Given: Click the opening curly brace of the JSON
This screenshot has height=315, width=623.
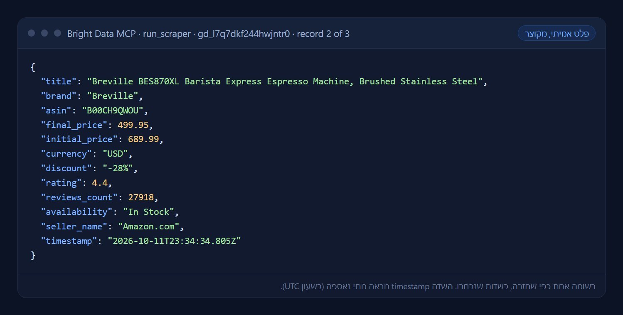Looking at the screenshot, I should tap(33, 67).
